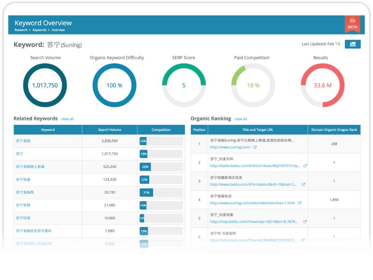373x280 pixels.
Task: Go to Research in the breadcrumb
Action: tap(21, 30)
